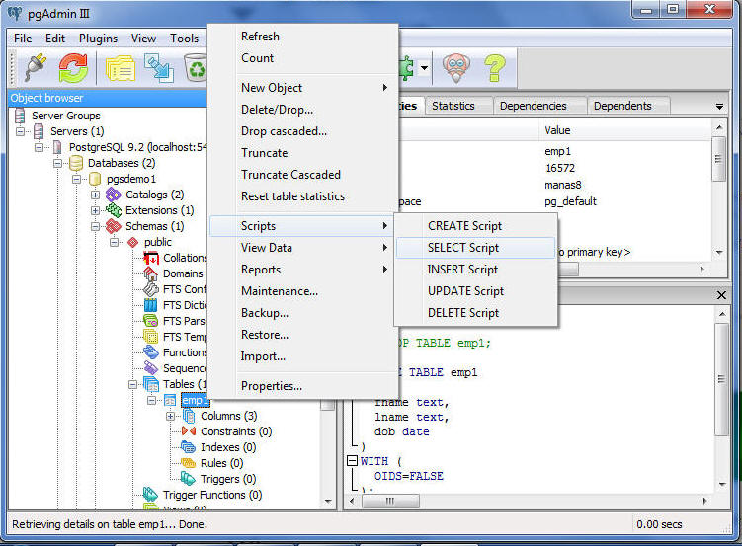Click the green puzzle Plugins icon
The height and width of the screenshot is (546, 742).
click(x=406, y=67)
